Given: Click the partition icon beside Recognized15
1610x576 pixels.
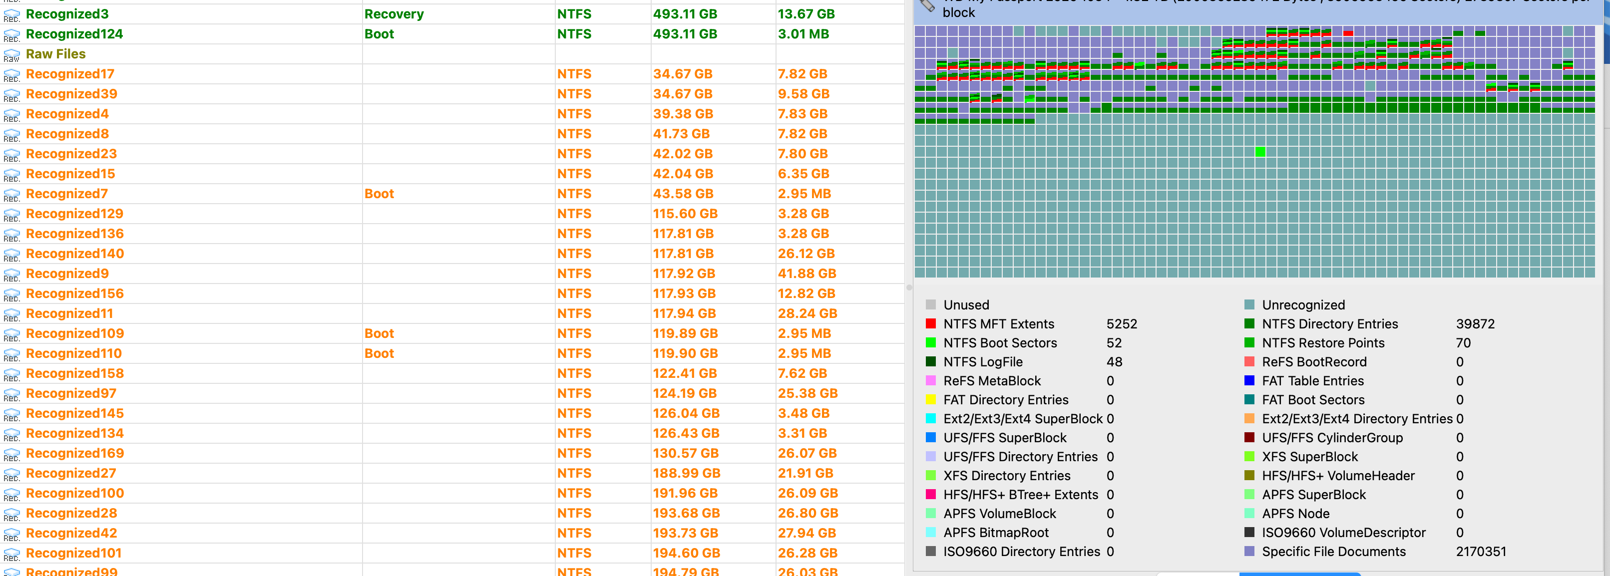Looking at the screenshot, I should (11, 174).
